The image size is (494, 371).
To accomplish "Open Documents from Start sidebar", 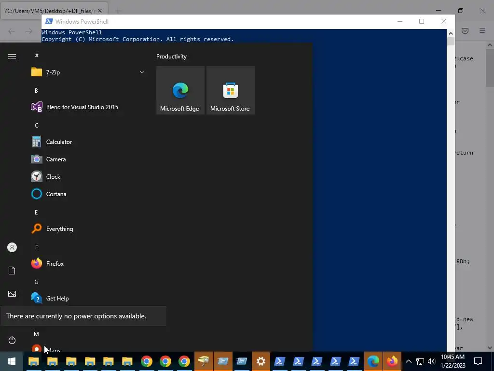I will click(x=12, y=271).
